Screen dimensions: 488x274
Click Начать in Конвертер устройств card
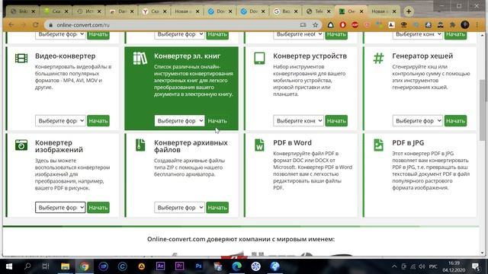pos(336,120)
